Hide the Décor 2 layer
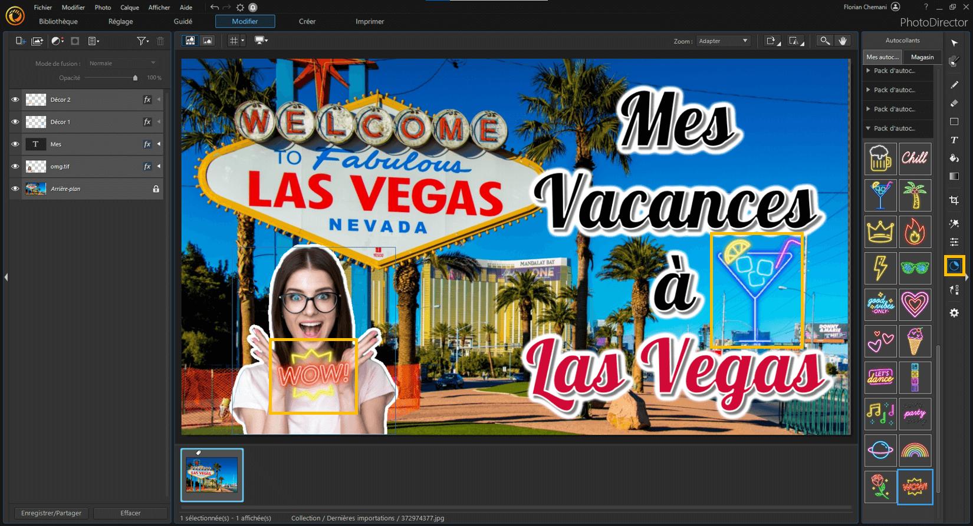Image resolution: width=973 pixels, height=526 pixels. [15, 100]
